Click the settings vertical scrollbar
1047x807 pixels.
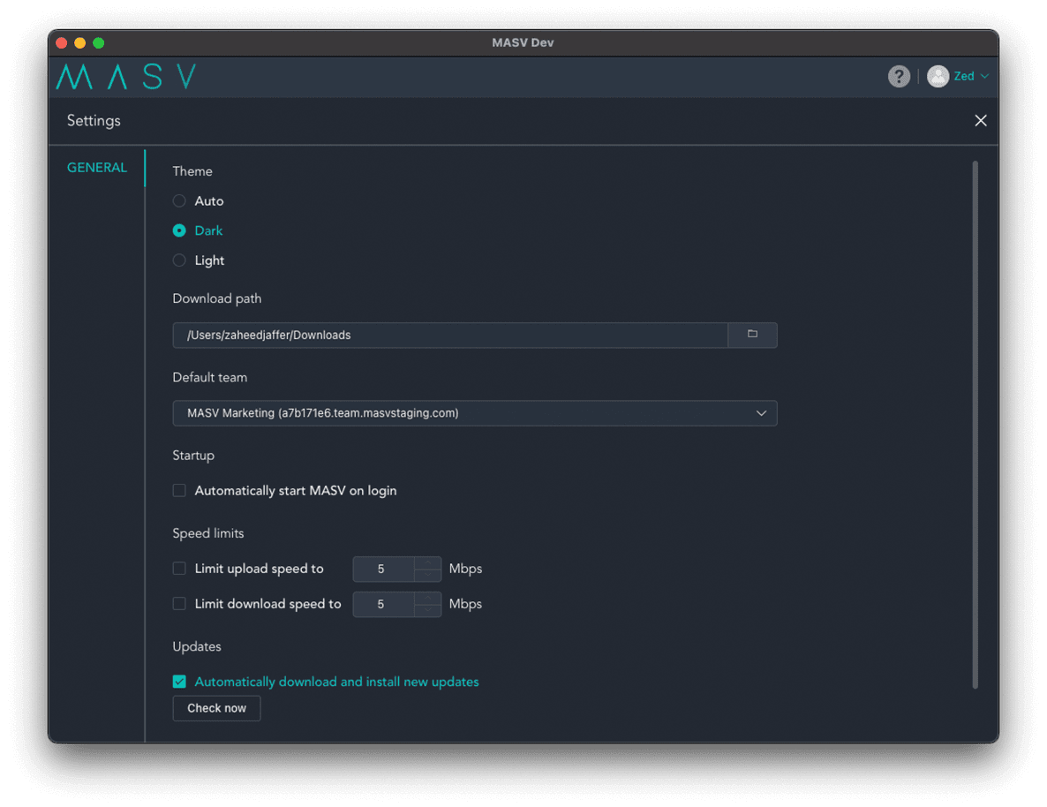(x=975, y=424)
